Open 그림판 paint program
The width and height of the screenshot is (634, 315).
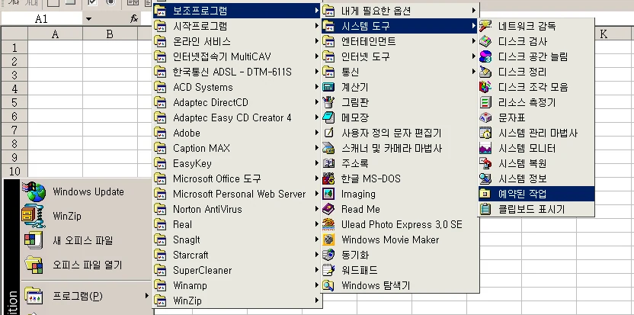(x=400, y=102)
